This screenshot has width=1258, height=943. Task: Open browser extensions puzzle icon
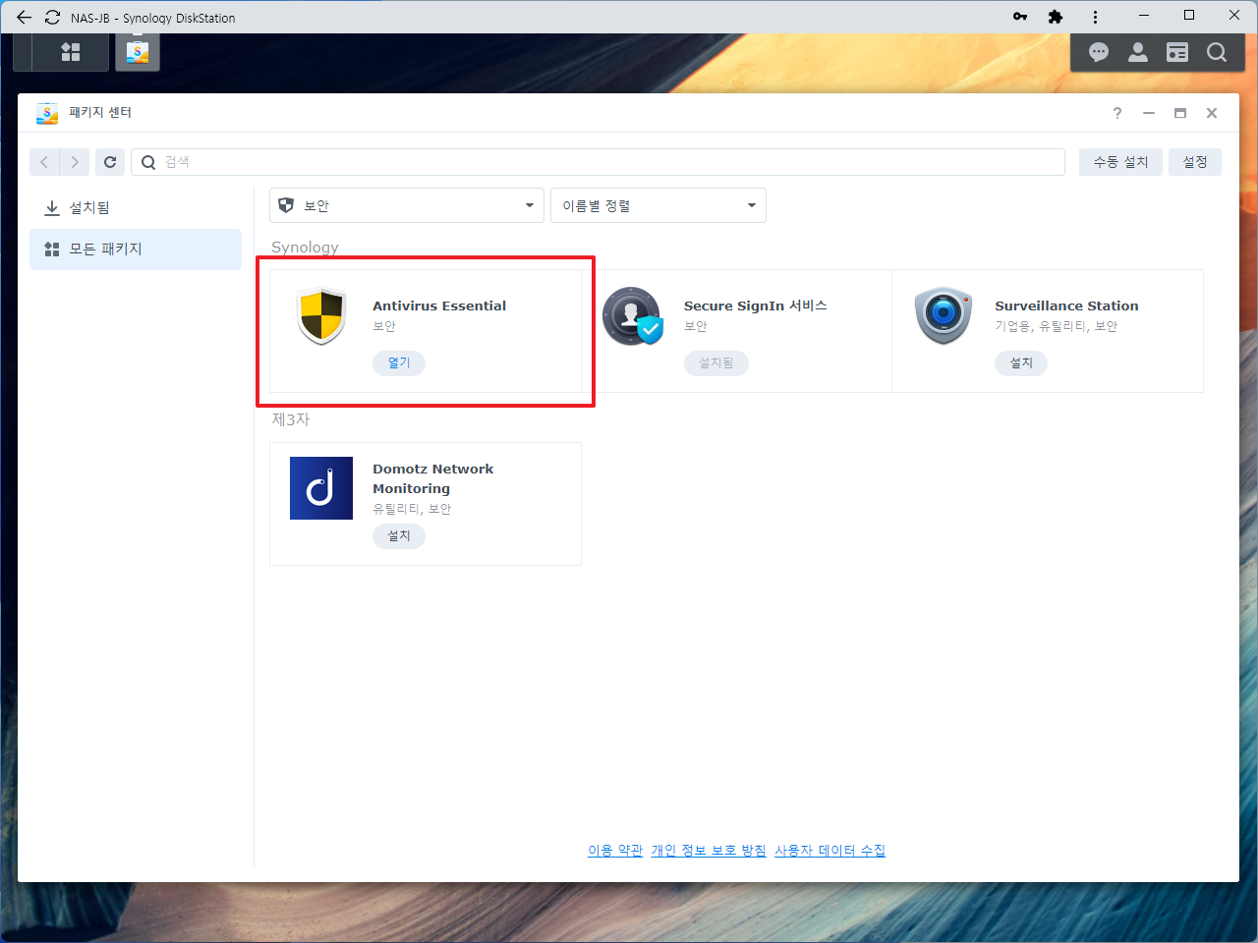(x=1056, y=17)
